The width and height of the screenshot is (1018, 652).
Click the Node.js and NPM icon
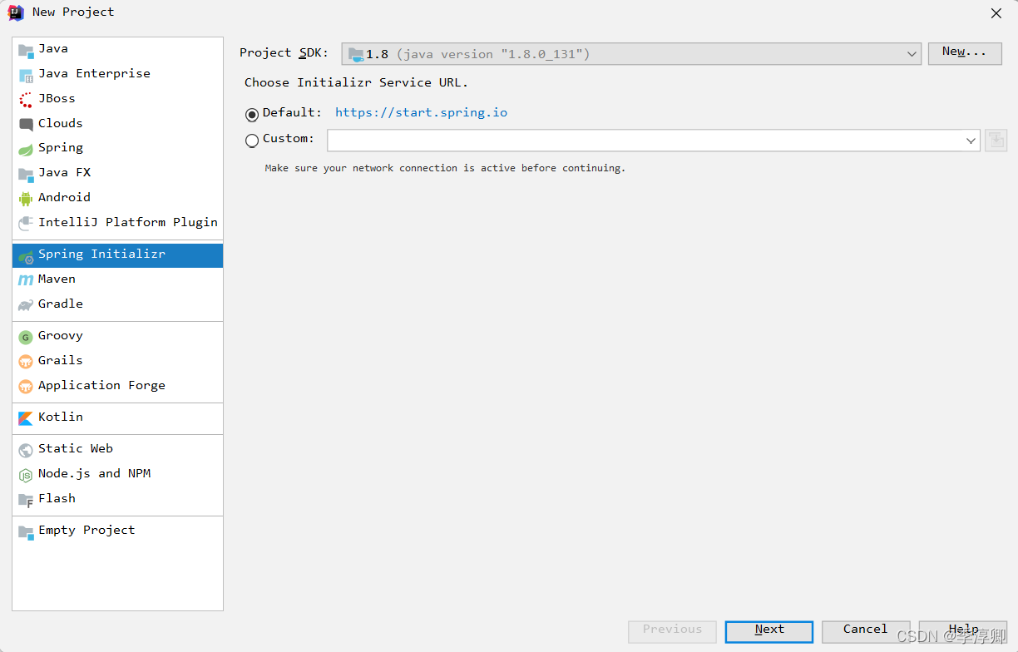click(x=26, y=475)
